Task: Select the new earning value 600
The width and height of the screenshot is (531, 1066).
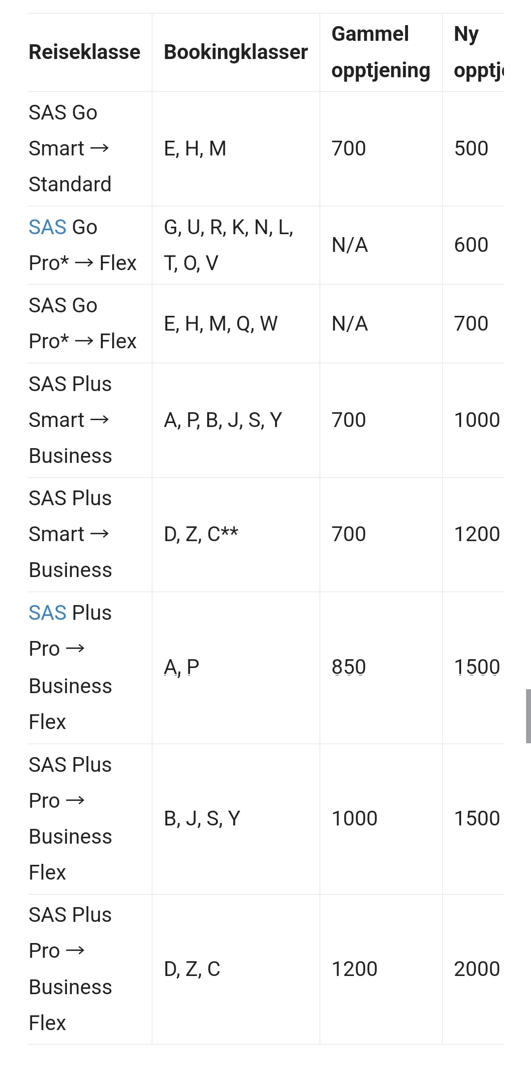Action: click(x=471, y=245)
